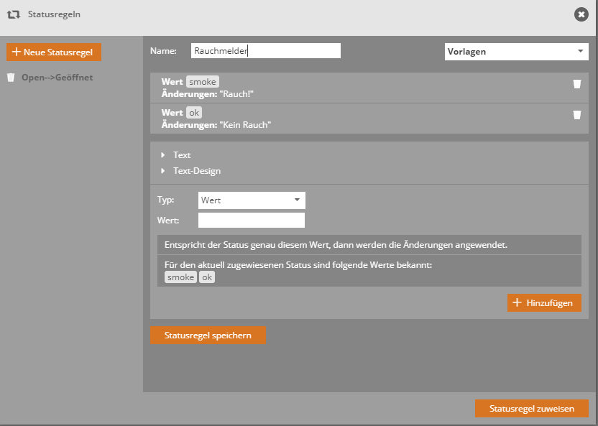Close the Statusregeln dialog

581,14
